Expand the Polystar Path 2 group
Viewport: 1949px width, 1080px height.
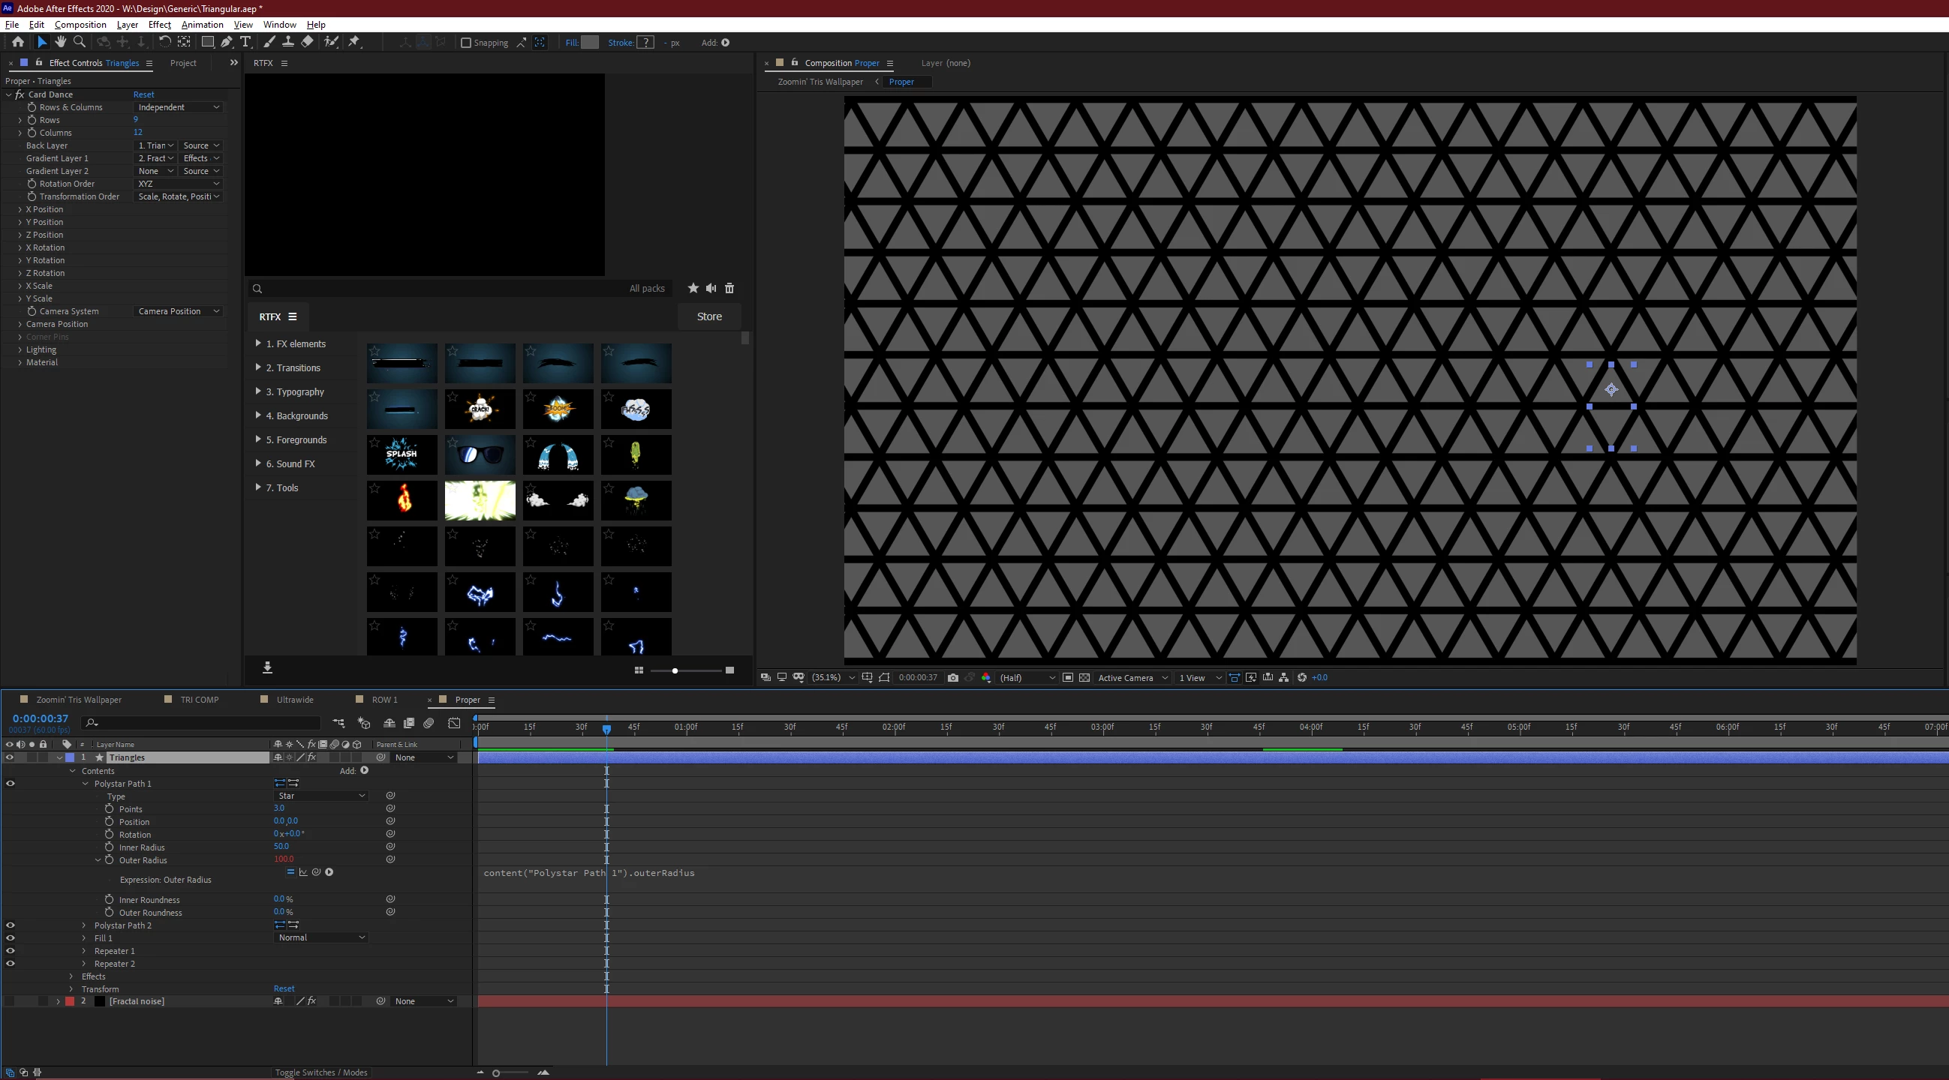84,925
